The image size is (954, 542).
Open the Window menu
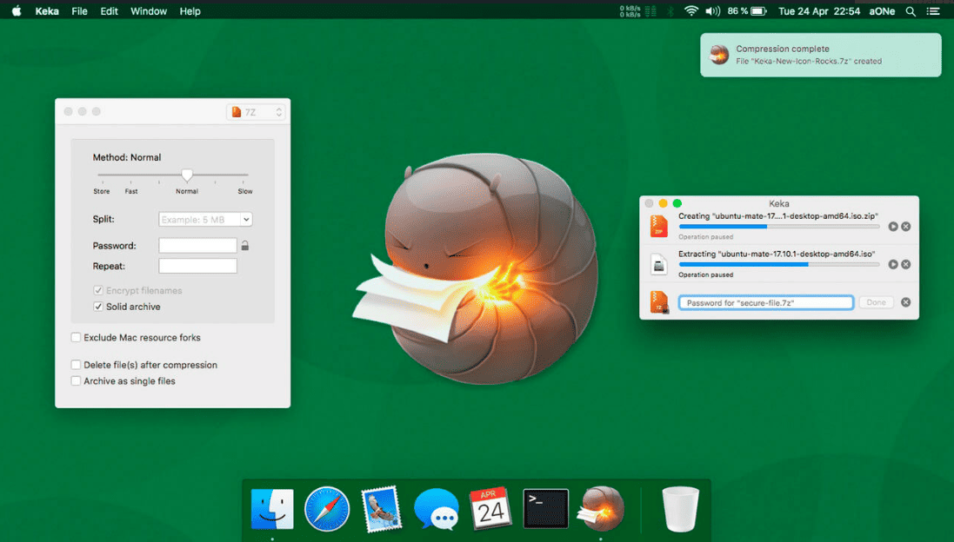tap(149, 11)
